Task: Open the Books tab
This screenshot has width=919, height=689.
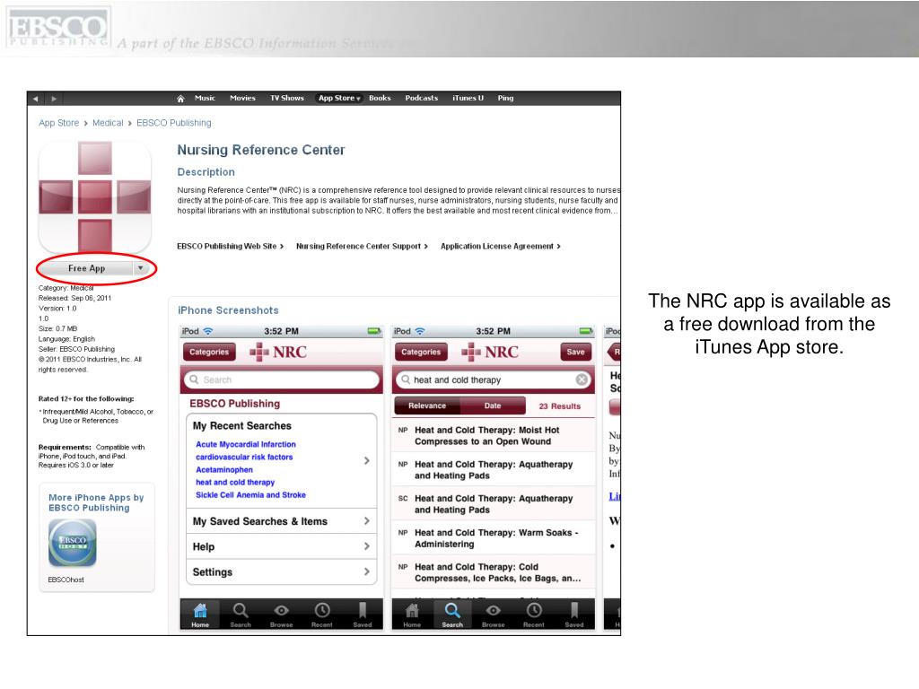Action: click(380, 99)
